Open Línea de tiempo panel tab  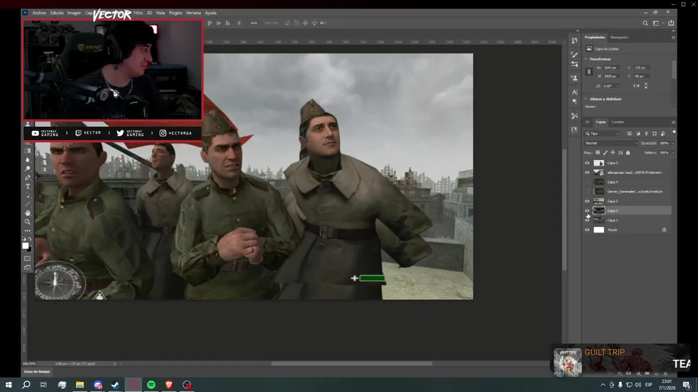point(37,372)
